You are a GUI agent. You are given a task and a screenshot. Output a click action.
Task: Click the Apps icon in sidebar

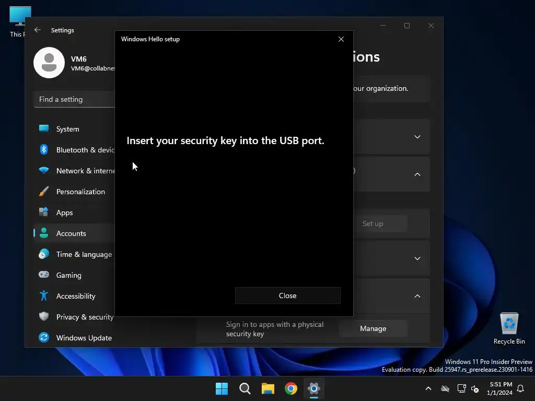click(44, 212)
